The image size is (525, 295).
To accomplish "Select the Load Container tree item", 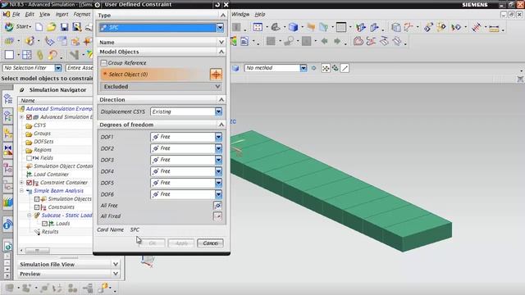I will 51,175.
